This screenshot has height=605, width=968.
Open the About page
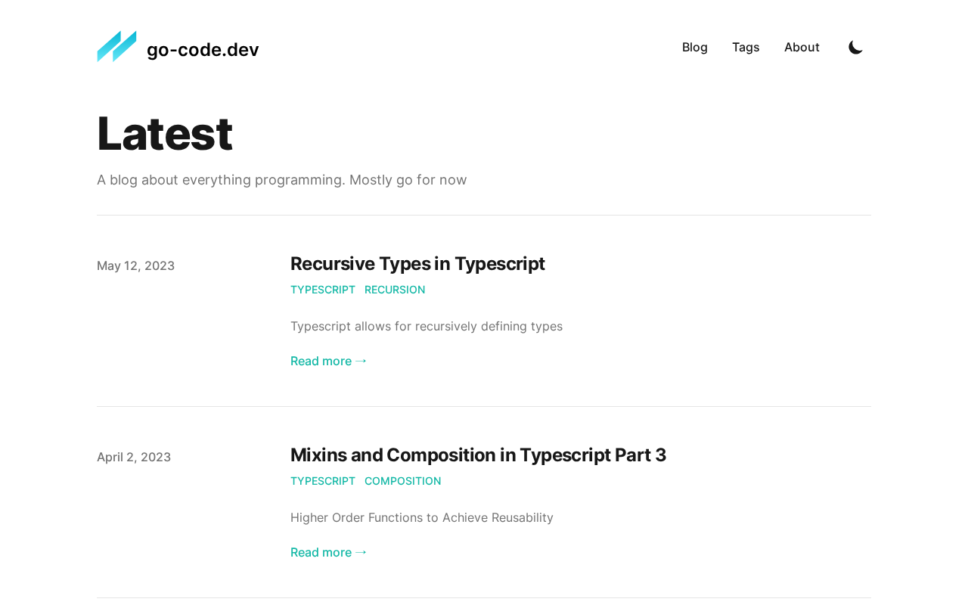coord(802,48)
